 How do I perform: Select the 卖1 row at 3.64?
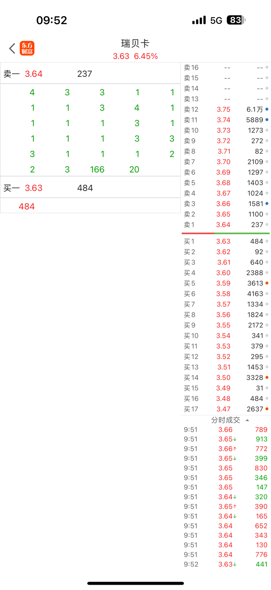point(226,225)
